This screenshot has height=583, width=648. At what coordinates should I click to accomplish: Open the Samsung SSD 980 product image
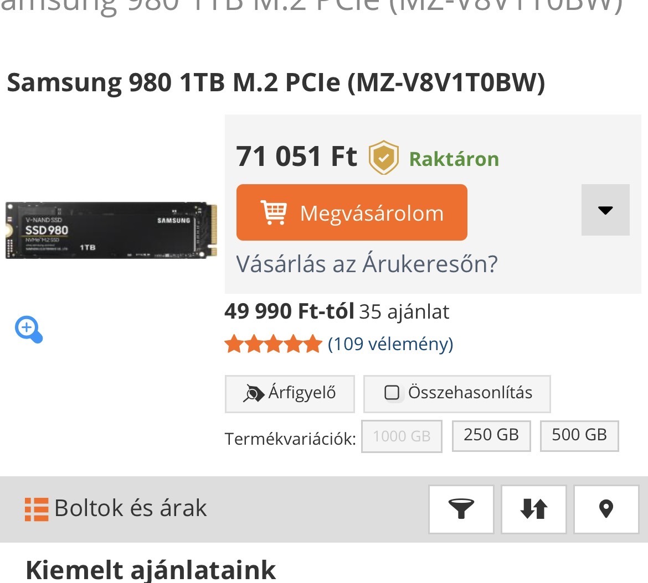click(111, 230)
